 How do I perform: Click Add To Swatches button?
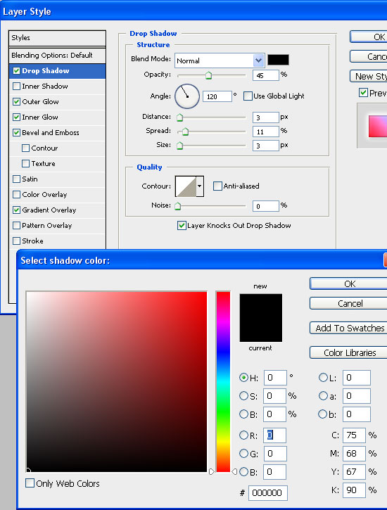(x=348, y=328)
